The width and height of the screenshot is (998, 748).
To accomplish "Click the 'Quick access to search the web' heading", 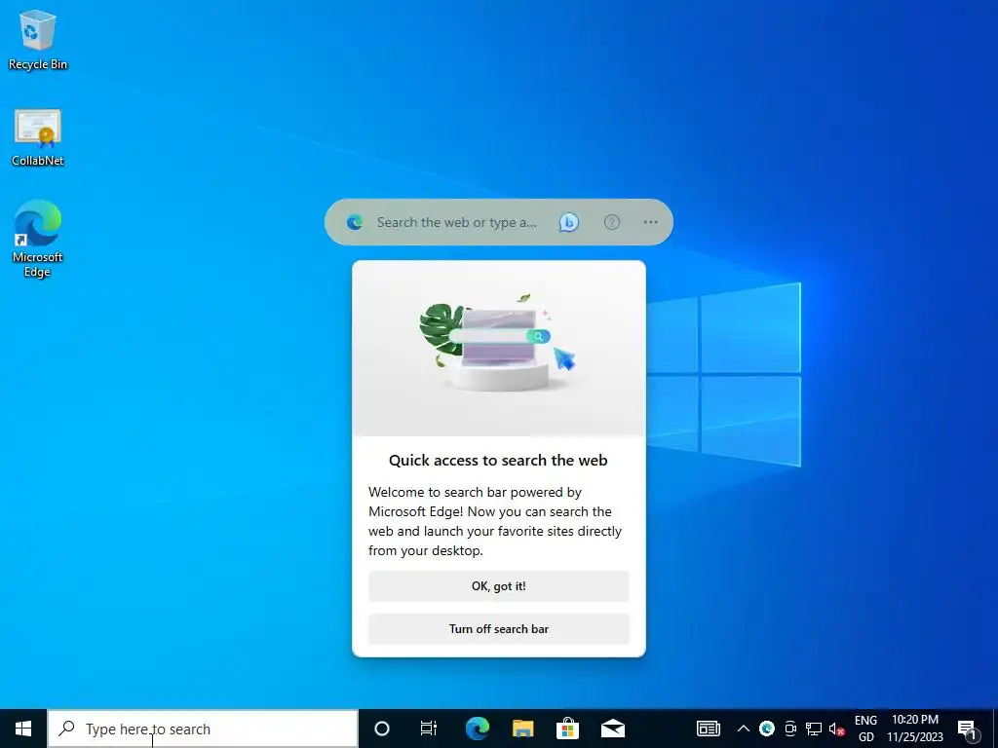I will coord(498,460).
